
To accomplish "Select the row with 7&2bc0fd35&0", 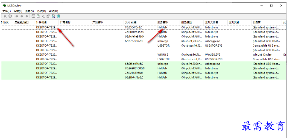I will click(x=144, y=32).
